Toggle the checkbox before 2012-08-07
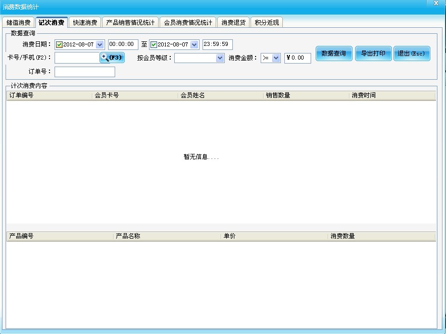Image resolution: width=446 pixels, height=334 pixels. pos(59,44)
